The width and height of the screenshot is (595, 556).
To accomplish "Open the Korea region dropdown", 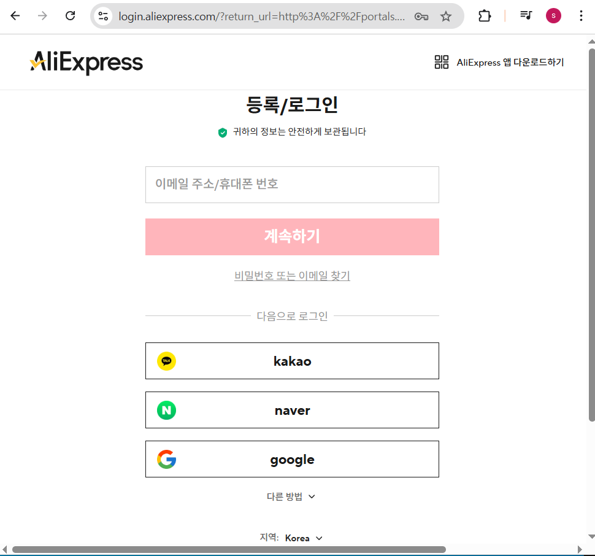I will 304,538.
